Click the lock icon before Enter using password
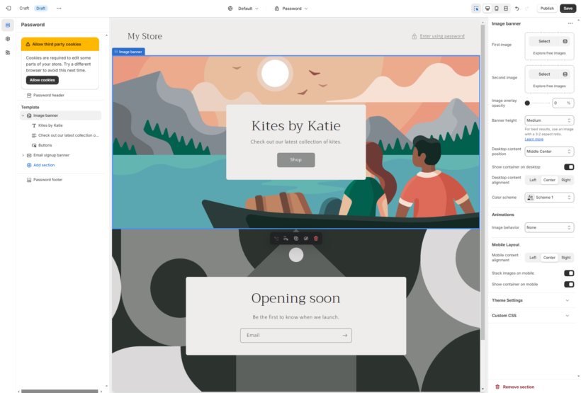Image resolution: width=581 pixels, height=393 pixels. coord(414,36)
